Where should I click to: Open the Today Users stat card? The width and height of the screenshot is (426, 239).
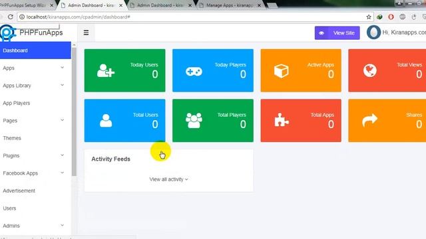124,70
